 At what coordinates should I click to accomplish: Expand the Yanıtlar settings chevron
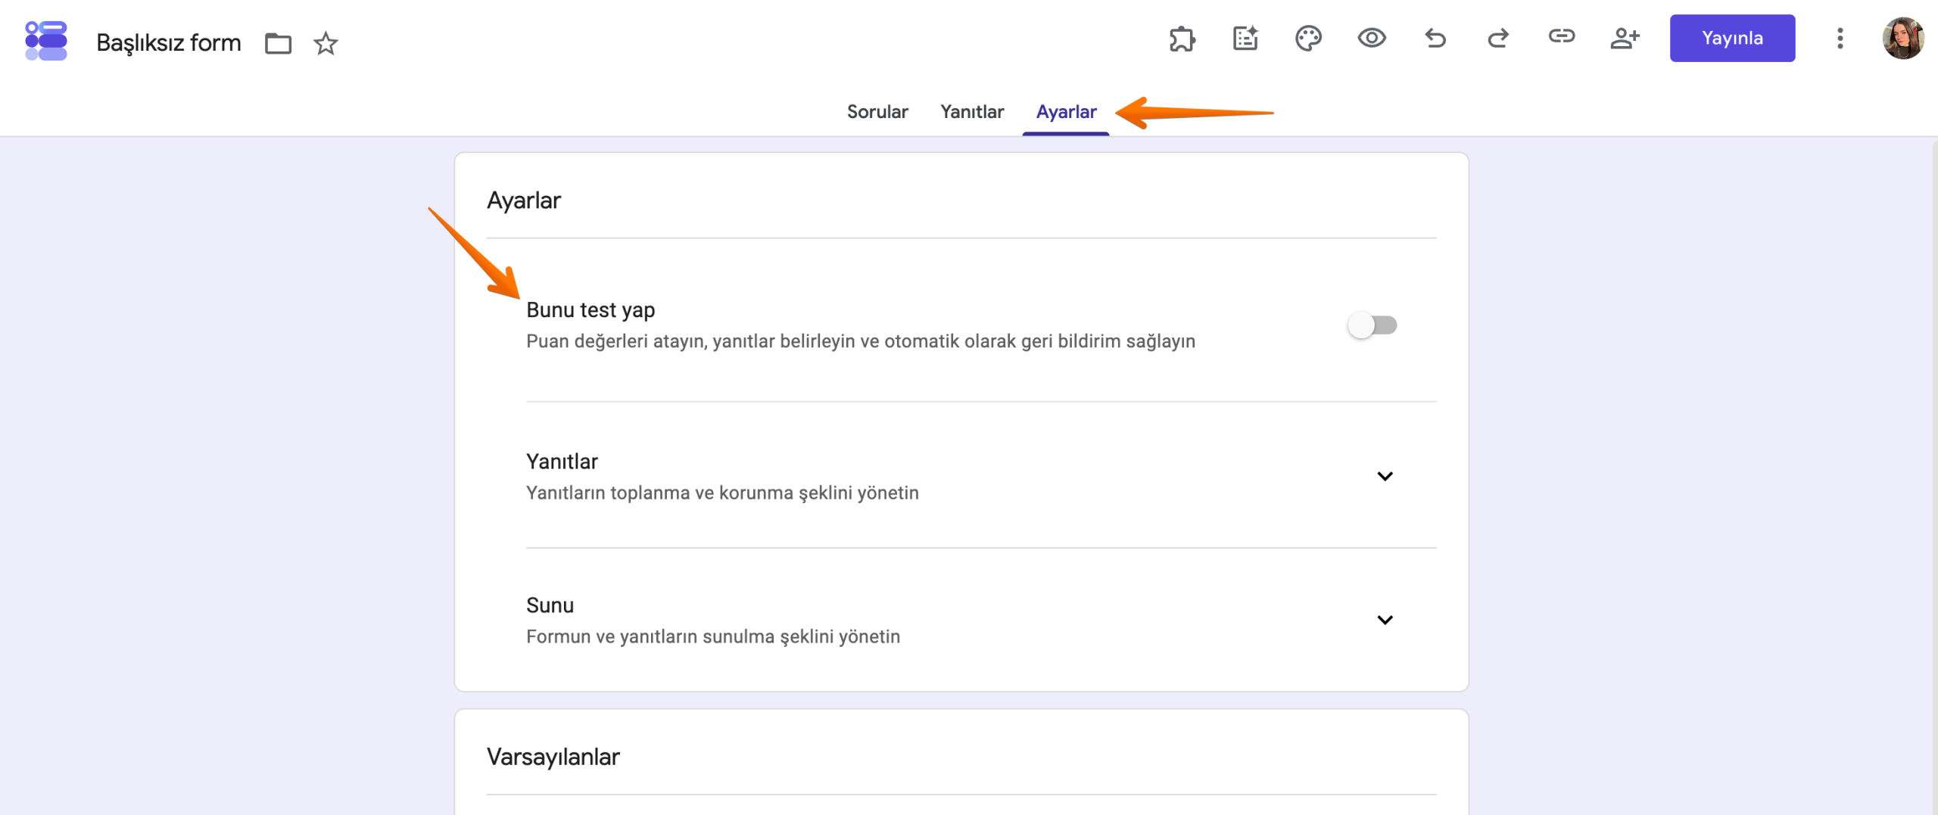[x=1385, y=476]
